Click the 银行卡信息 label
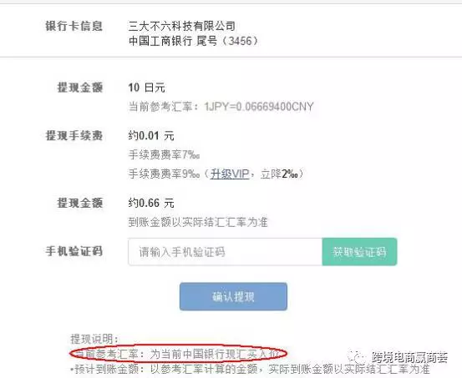 (x=74, y=26)
